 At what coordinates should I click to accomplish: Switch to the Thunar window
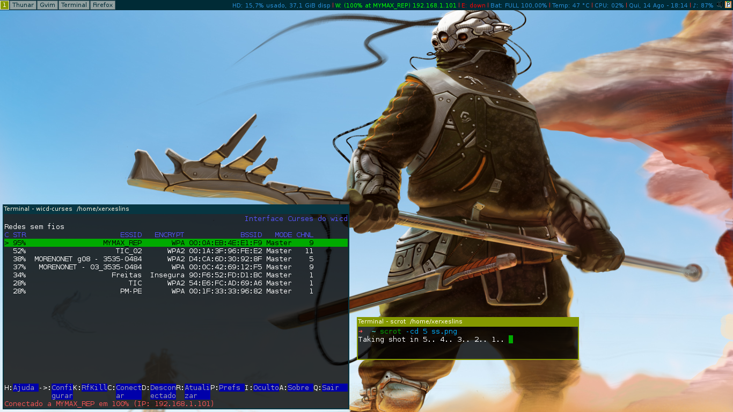(x=23, y=5)
